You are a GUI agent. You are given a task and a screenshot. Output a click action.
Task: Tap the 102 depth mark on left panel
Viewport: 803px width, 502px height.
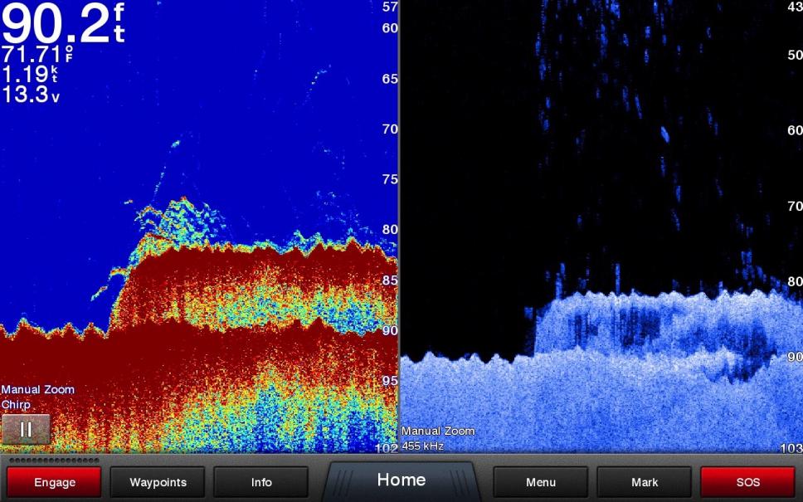coord(387,449)
